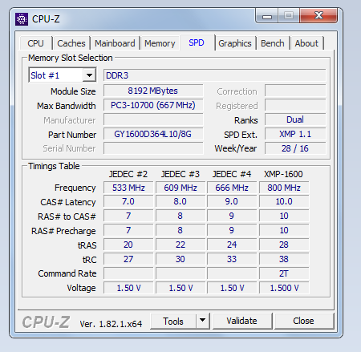Click the 28 / 16 Week/Year value

[295, 148]
